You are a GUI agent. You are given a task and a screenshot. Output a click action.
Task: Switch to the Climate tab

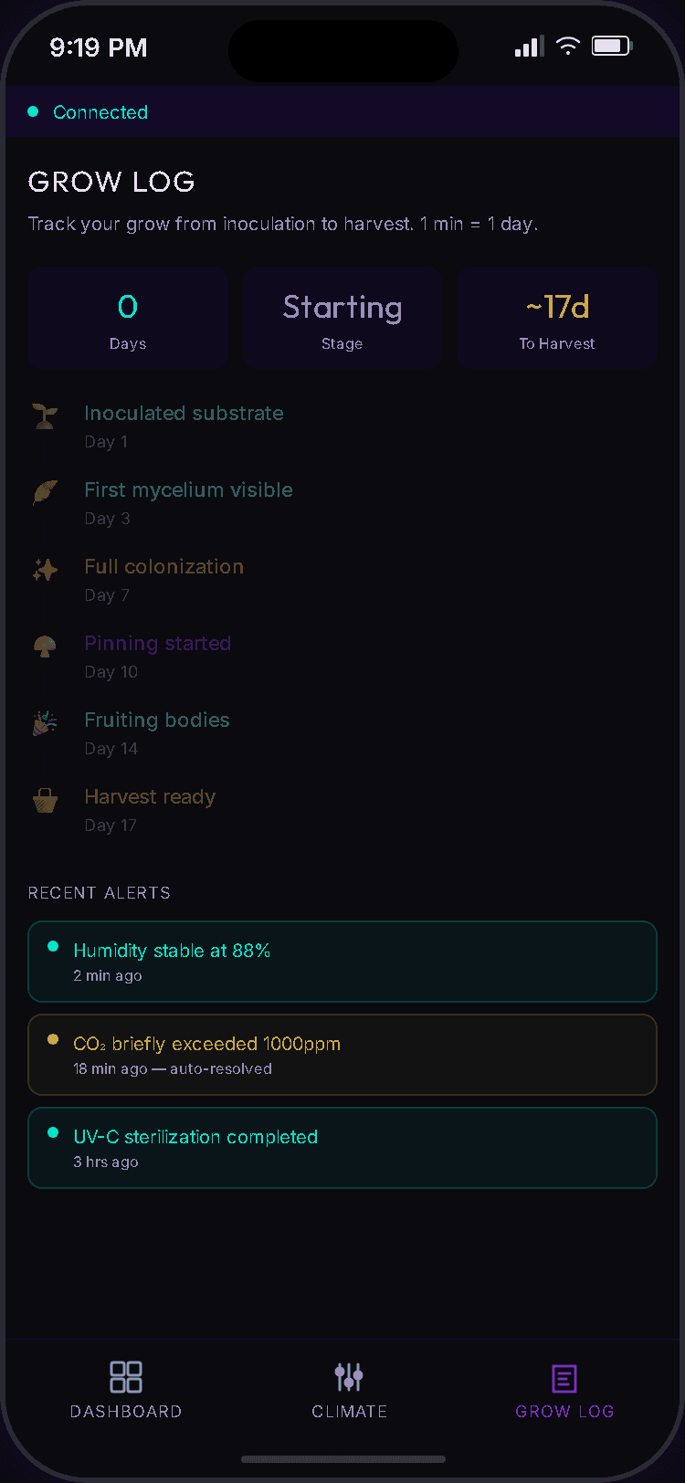(349, 1390)
